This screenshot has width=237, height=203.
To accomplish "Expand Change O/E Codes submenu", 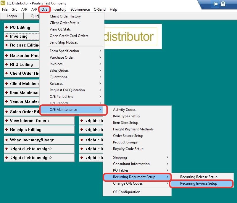I will click(x=137, y=183).
